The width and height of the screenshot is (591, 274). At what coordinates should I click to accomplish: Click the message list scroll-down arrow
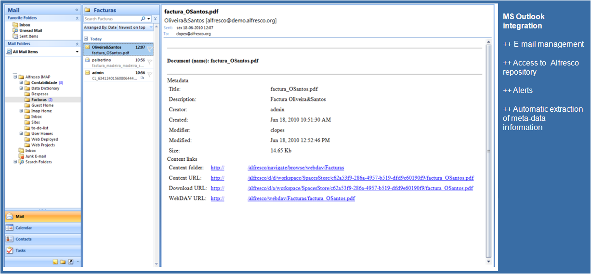click(156, 264)
